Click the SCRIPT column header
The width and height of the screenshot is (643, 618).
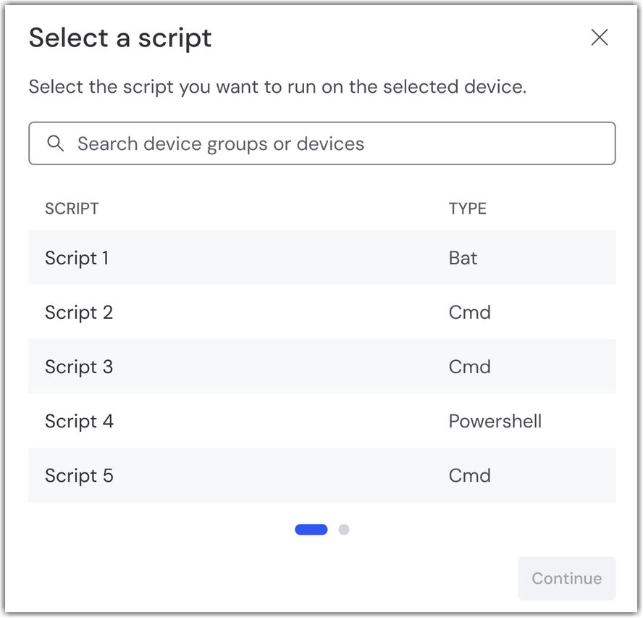click(71, 209)
